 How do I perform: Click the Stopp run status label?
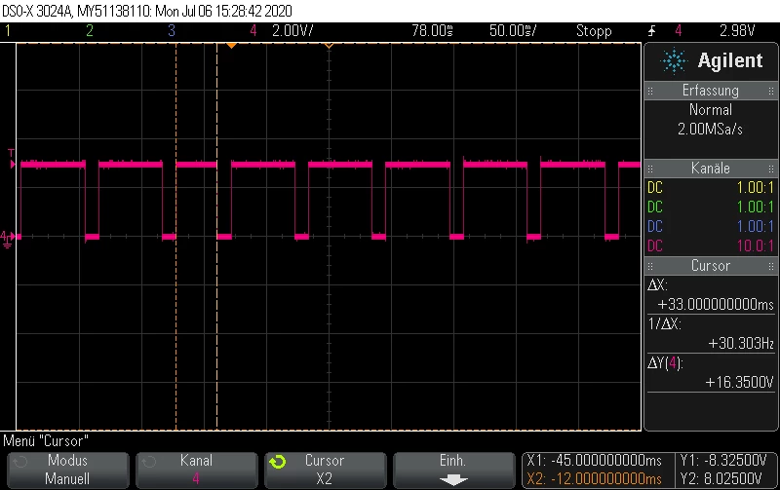tap(594, 31)
